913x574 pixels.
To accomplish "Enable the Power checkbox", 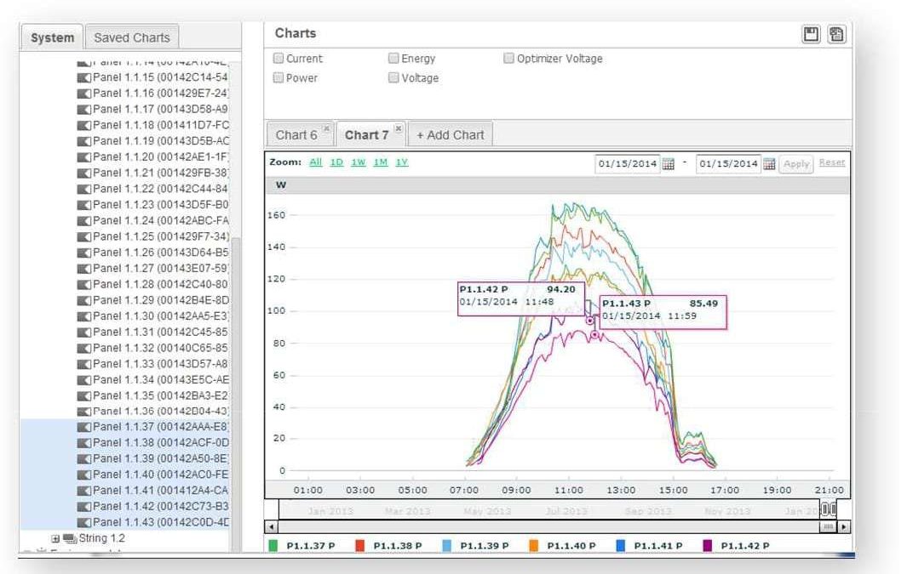I will (278, 78).
